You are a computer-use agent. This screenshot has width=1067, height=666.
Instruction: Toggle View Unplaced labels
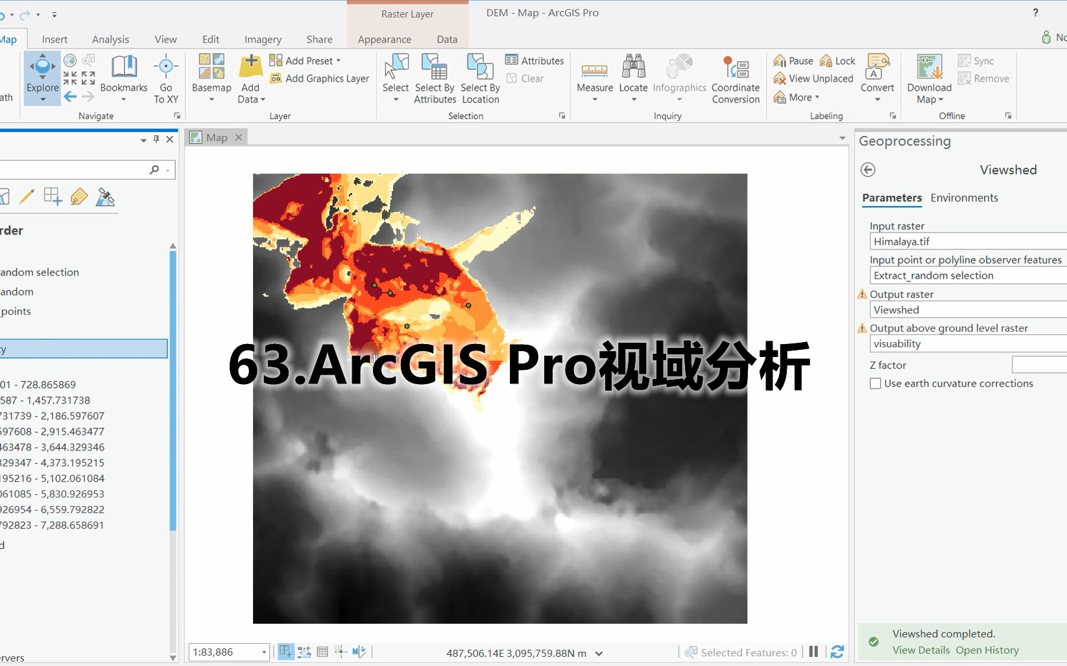click(x=813, y=78)
